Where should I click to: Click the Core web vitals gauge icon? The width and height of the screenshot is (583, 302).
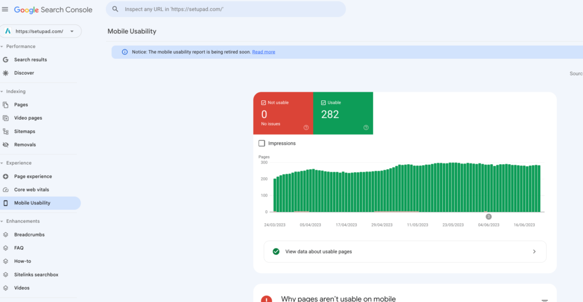click(6, 190)
